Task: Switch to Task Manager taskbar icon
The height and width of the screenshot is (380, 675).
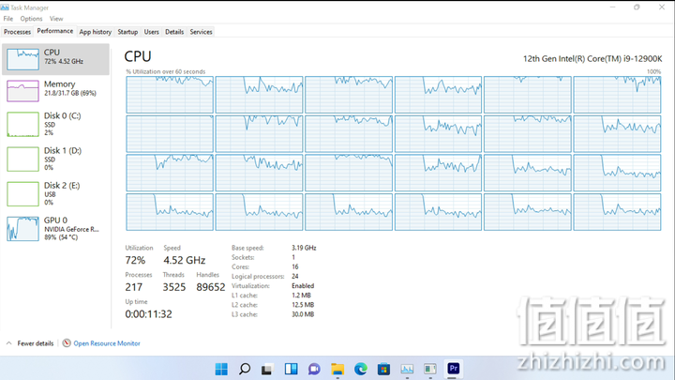Action: click(x=407, y=370)
